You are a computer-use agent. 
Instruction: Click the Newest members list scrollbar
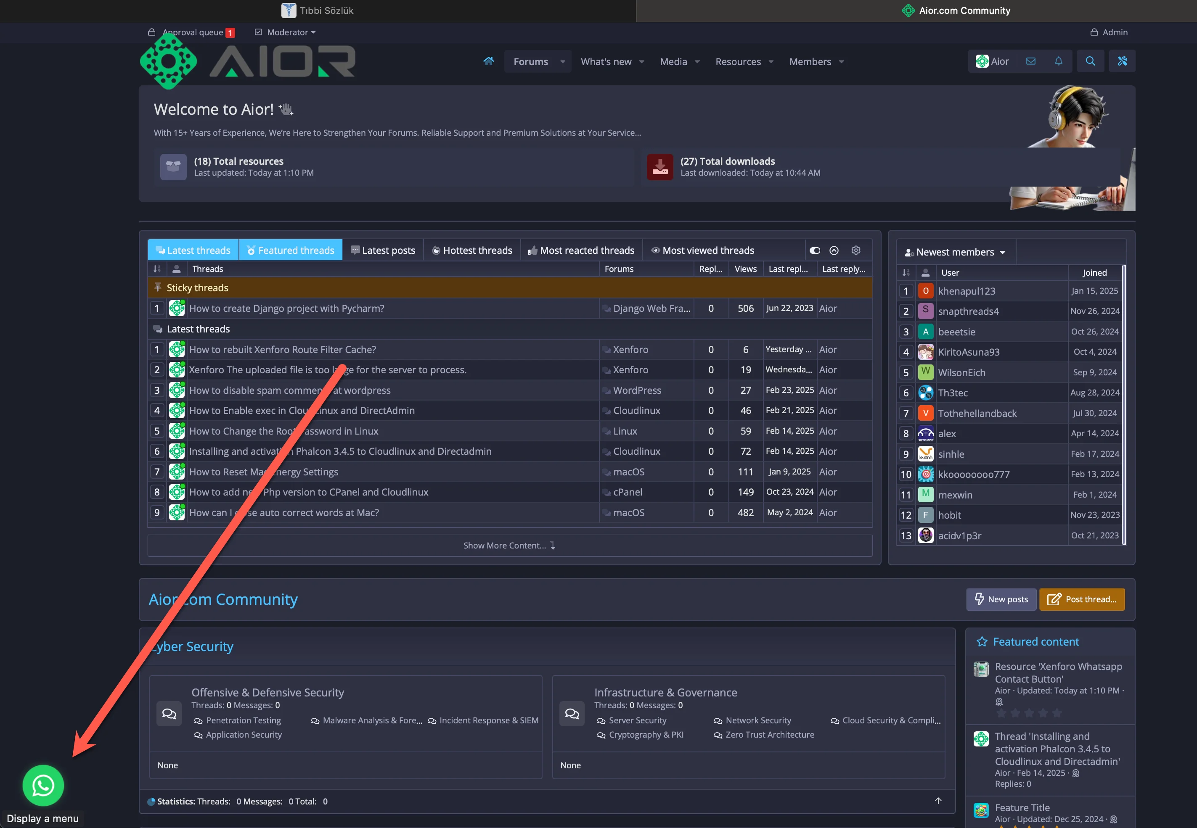point(1124,405)
